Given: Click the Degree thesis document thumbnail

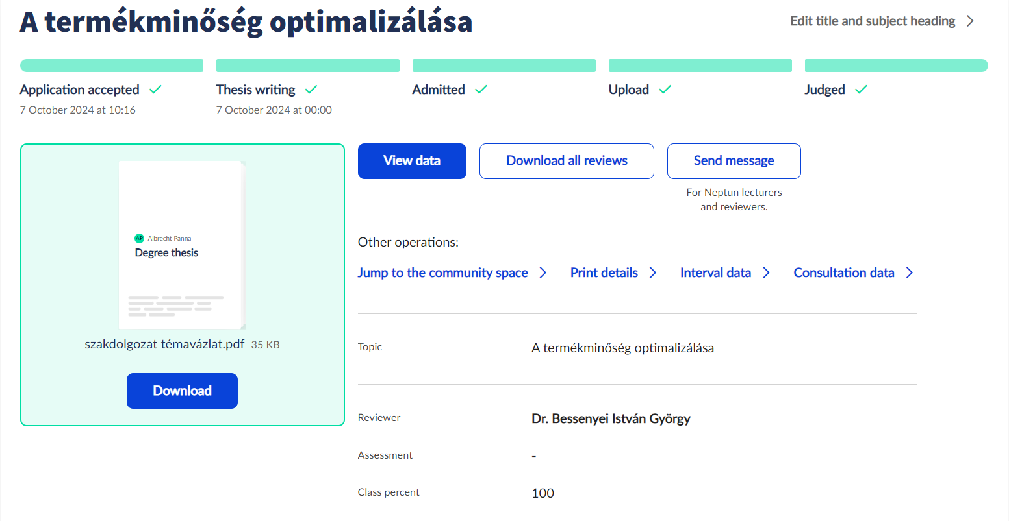Looking at the screenshot, I should point(182,245).
